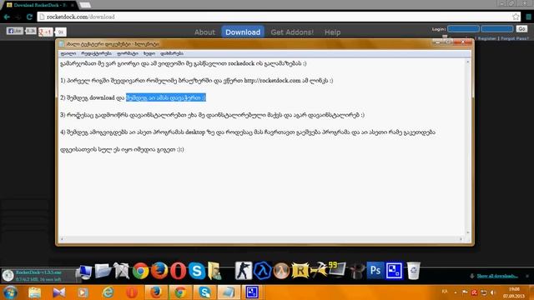
Task: Bookmark page with the star icon
Action: click(x=516, y=17)
